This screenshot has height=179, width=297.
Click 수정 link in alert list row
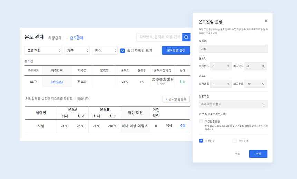183,126
